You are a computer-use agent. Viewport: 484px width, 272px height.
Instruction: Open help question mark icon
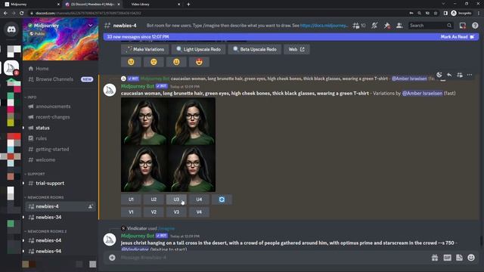coord(475,26)
